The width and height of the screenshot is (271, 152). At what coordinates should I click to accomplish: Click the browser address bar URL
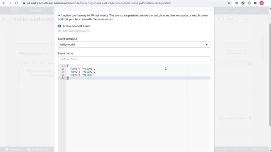(99, 3)
